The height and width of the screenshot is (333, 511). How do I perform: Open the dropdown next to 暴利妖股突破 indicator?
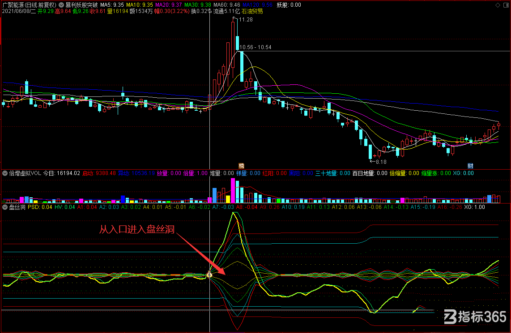61,5
